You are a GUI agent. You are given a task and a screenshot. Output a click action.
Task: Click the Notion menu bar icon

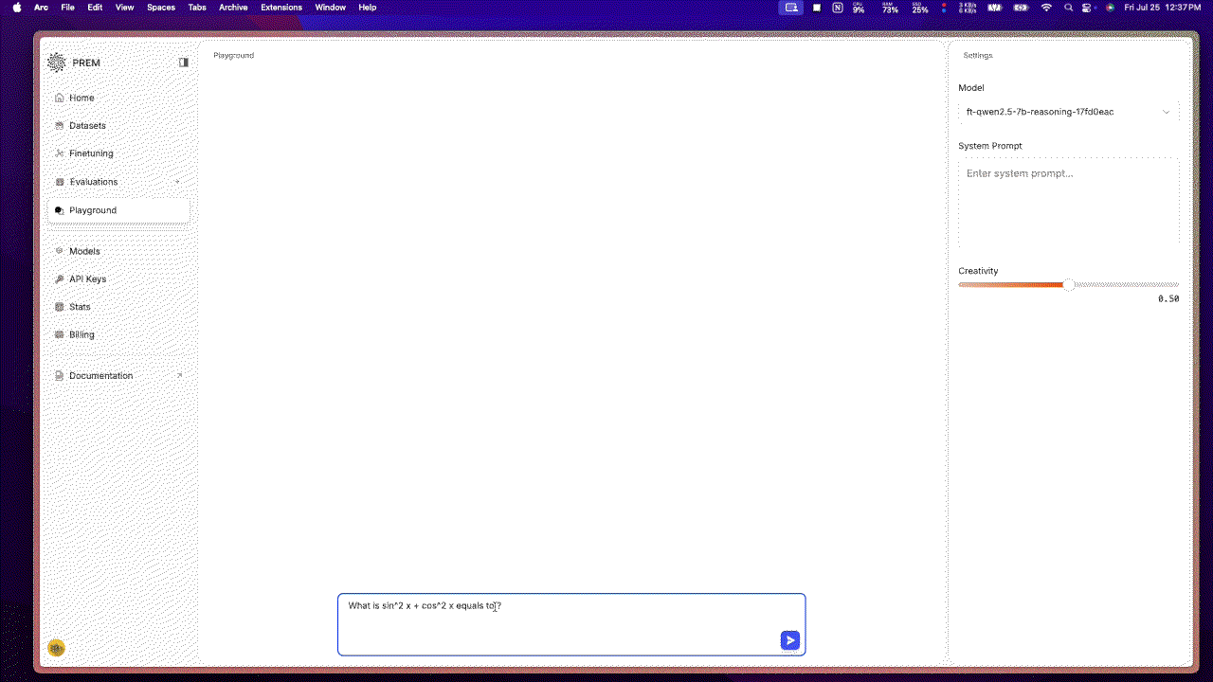click(x=838, y=8)
